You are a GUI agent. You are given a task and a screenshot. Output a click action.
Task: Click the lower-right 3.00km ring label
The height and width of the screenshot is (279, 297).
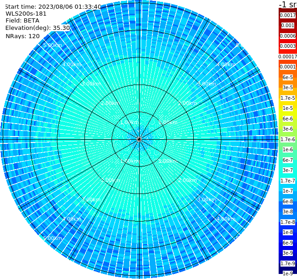tap(207, 199)
